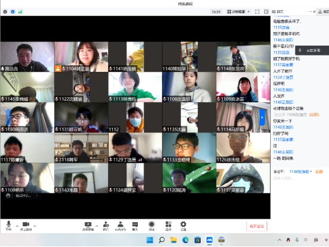This screenshot has width=329, height=247.
Task: Open the send-to recipient dropdown in chat
Action: (300, 172)
